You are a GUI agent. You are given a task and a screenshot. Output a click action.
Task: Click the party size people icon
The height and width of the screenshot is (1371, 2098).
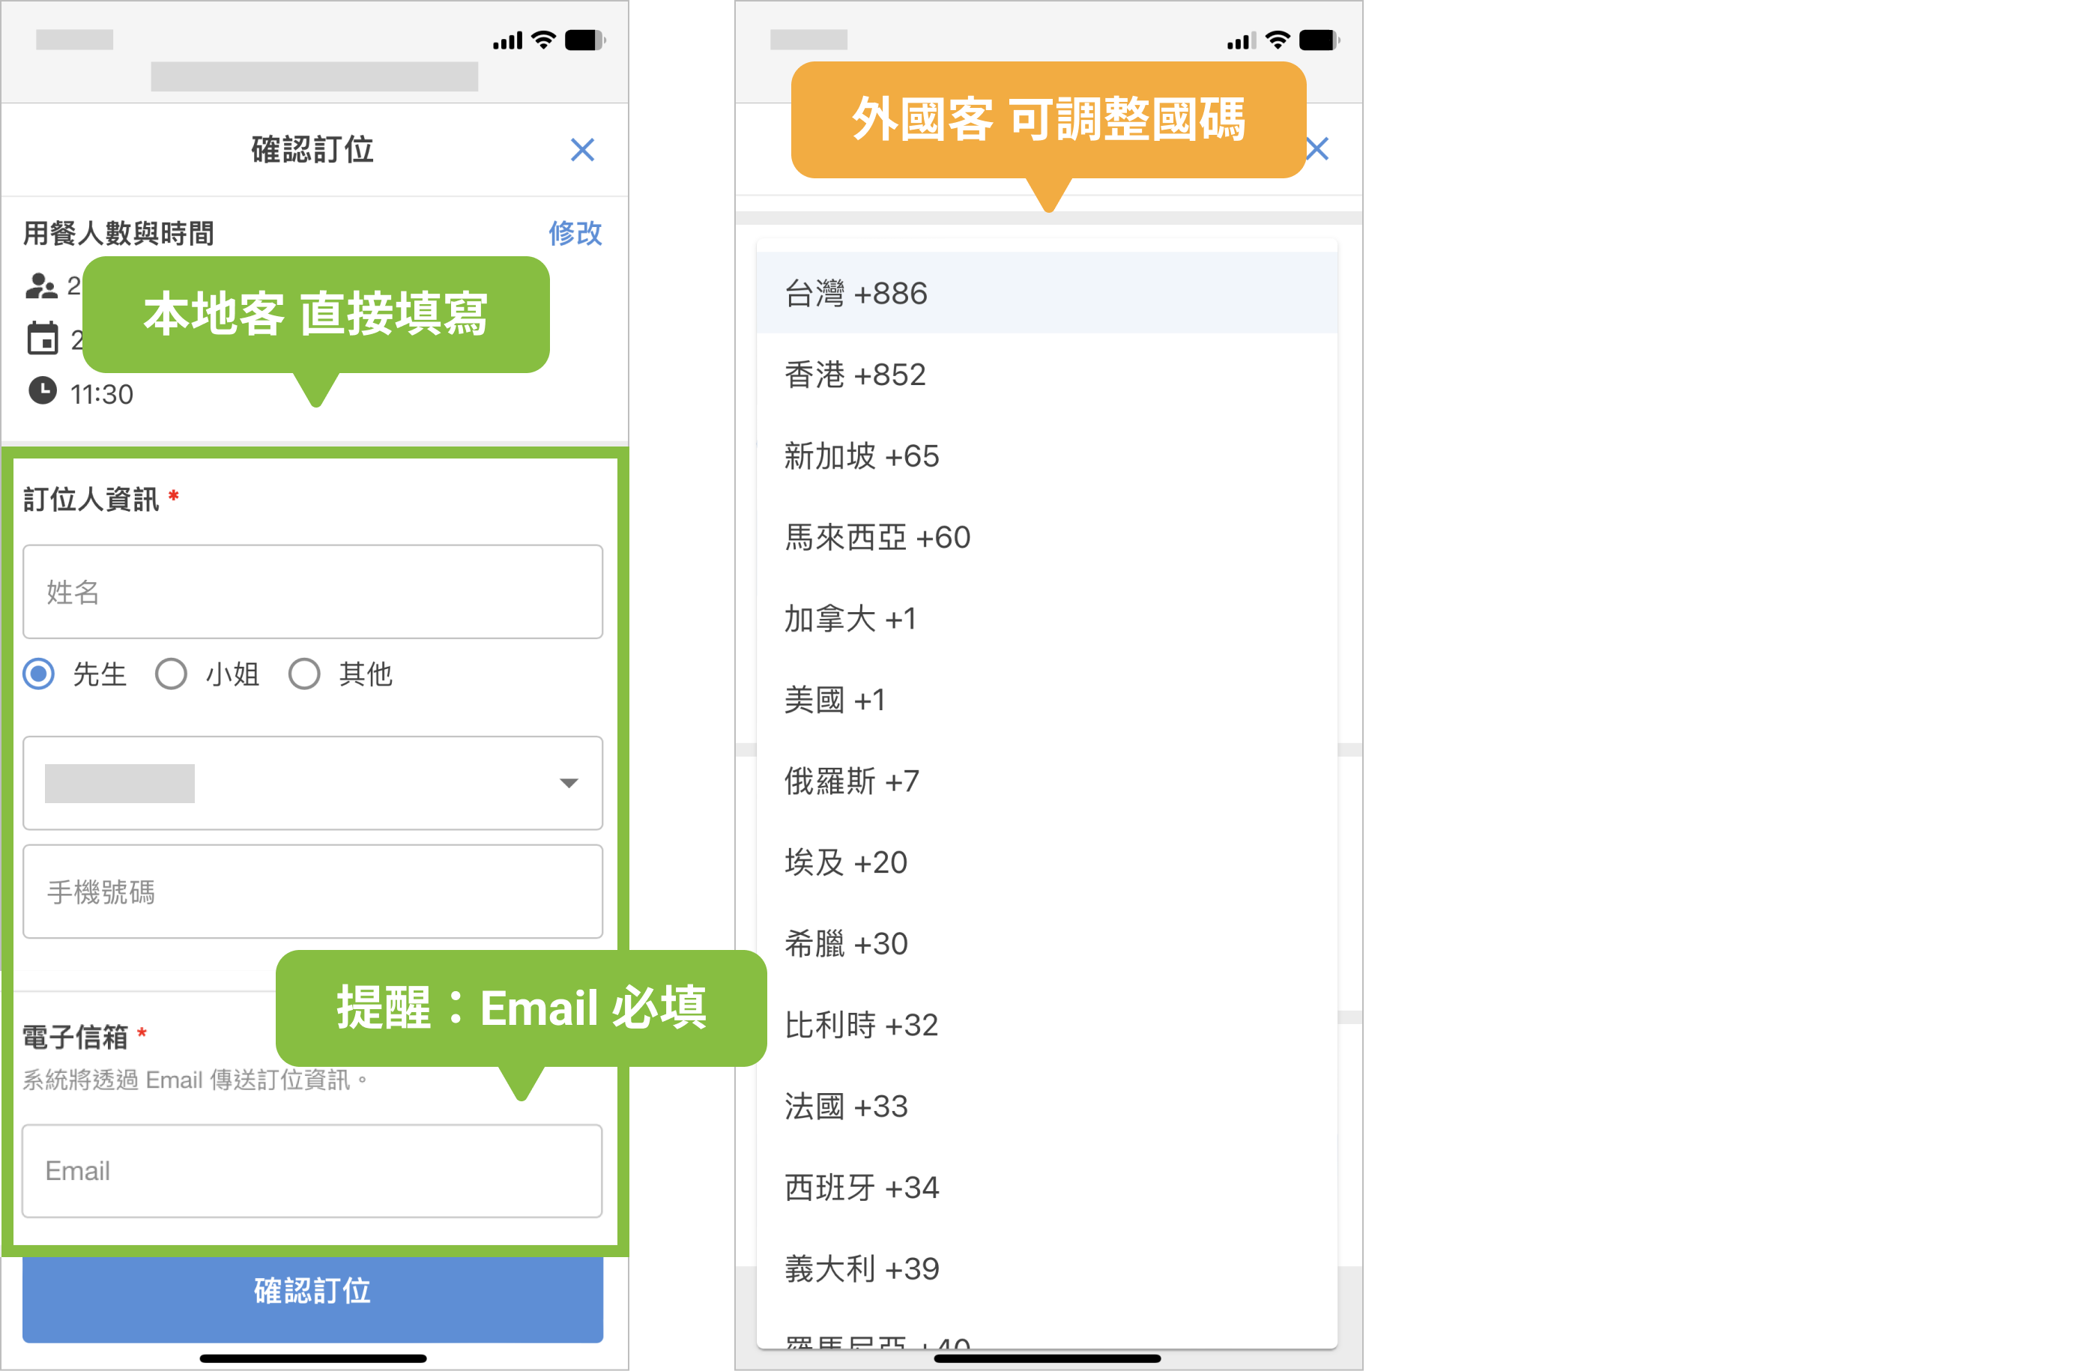tap(41, 286)
